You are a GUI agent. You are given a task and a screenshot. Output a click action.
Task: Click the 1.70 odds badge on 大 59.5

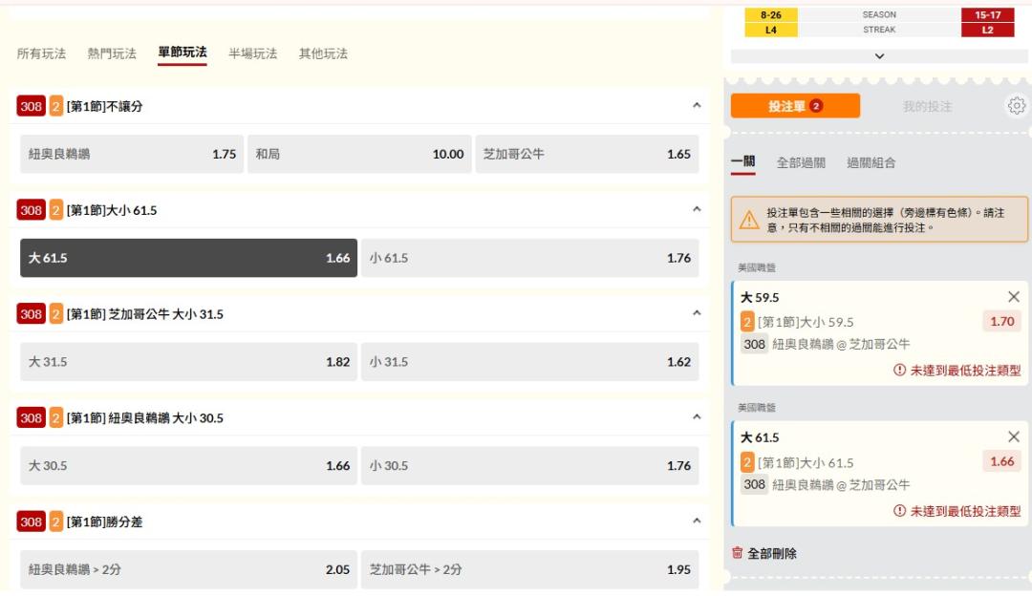[1001, 322]
